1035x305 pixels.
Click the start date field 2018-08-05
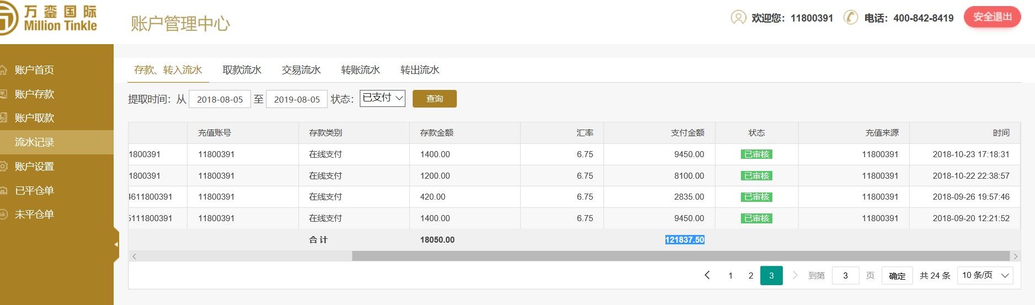click(220, 99)
